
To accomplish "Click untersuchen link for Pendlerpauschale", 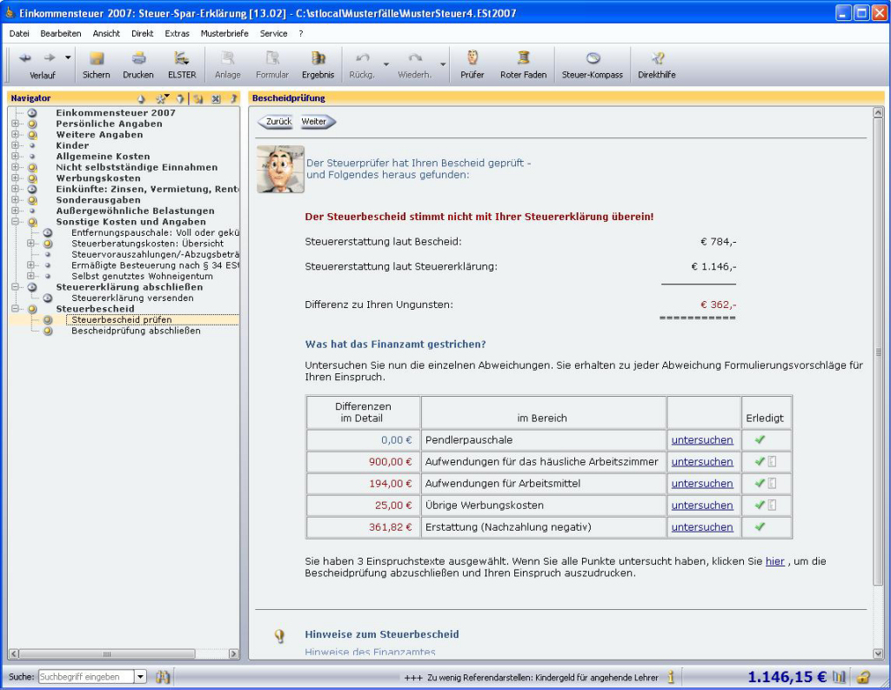I will tap(702, 440).
